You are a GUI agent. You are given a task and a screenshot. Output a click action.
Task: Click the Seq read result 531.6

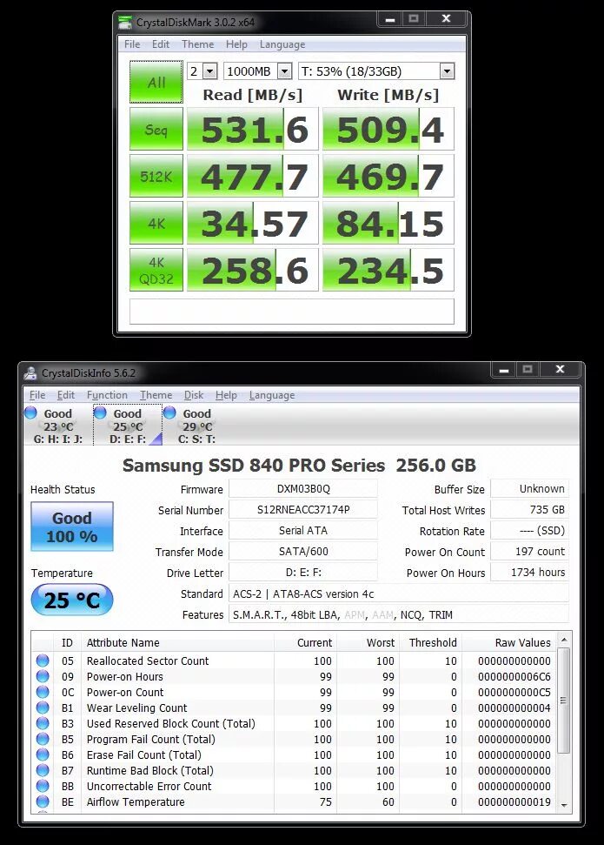tap(253, 129)
